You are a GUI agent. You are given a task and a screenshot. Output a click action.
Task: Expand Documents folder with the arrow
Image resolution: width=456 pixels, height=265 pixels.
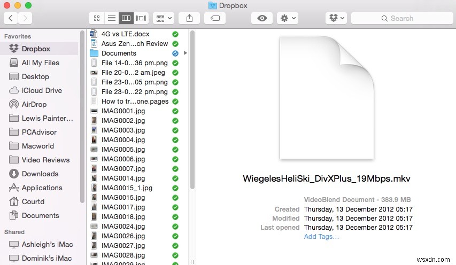tap(186, 53)
